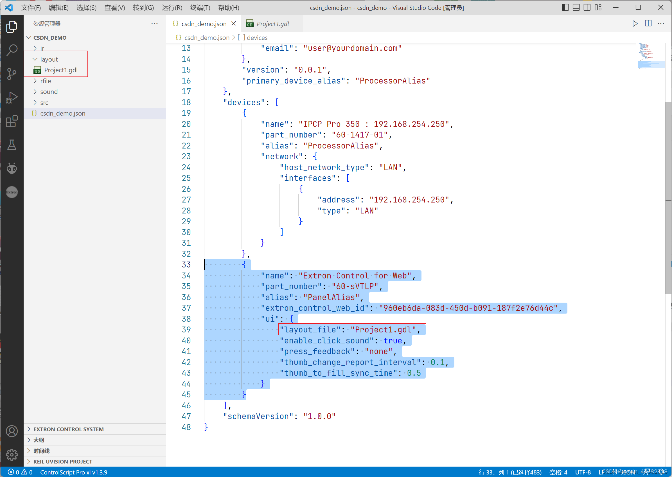Toggle the secondary side bar layout button
The height and width of the screenshot is (477, 672).
coord(587,7)
